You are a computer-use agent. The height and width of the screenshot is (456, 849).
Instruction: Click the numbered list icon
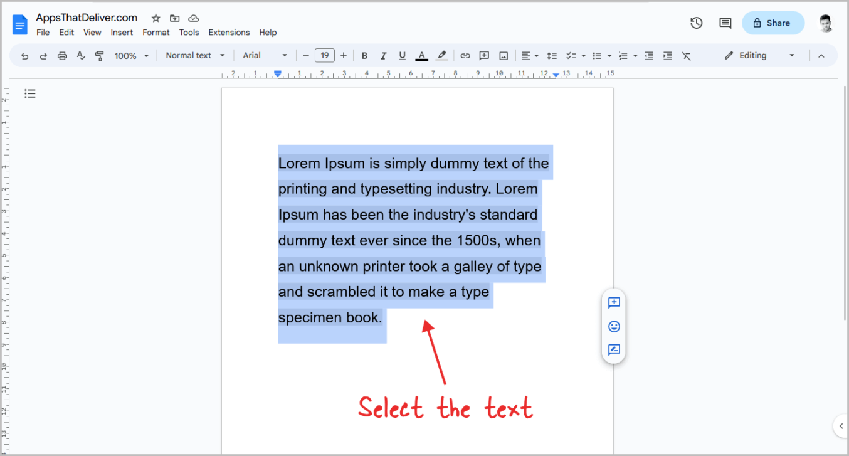(623, 56)
